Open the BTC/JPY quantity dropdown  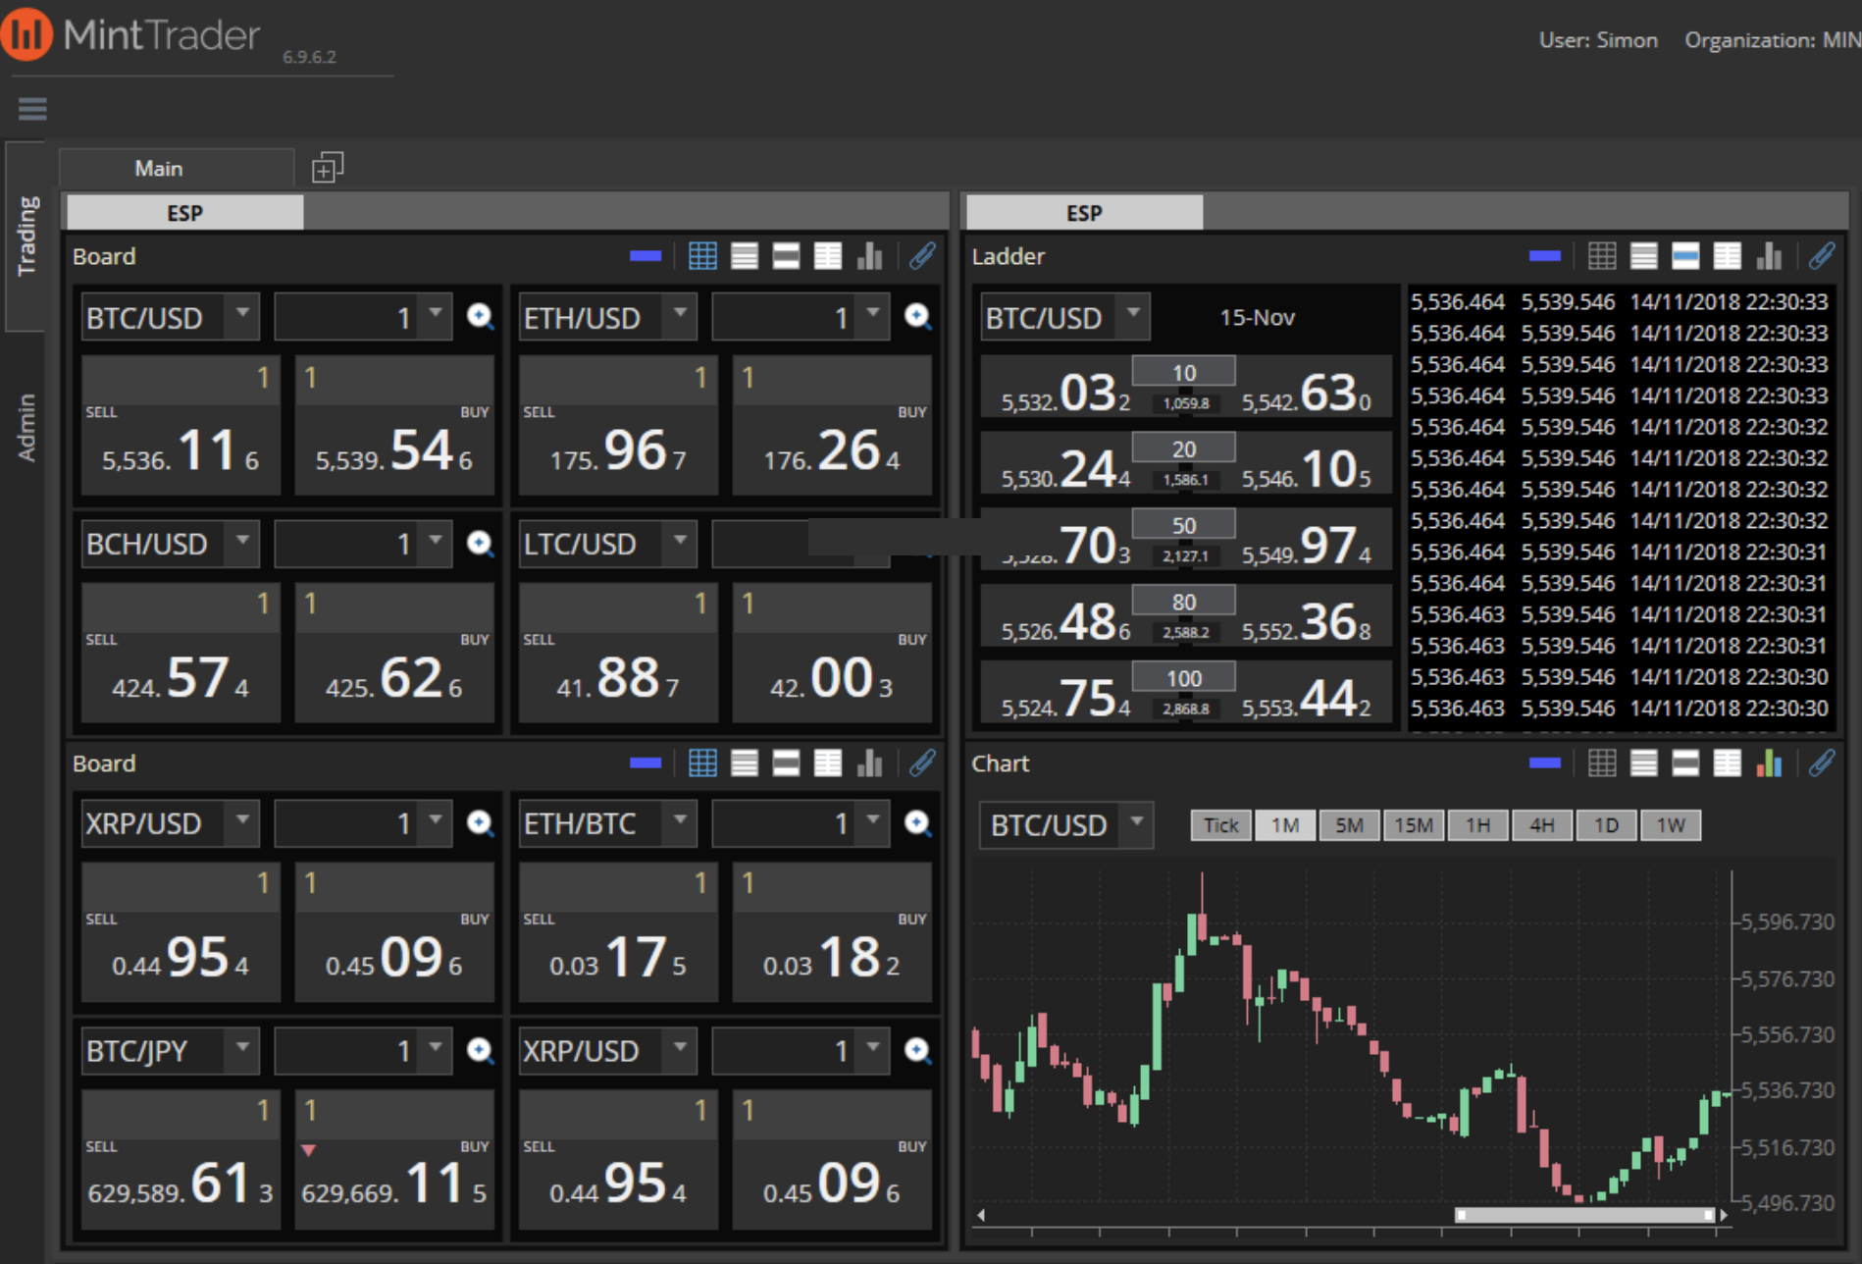[x=433, y=1050]
